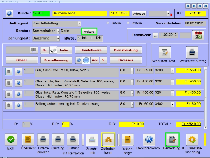Click the Diverses button
210x158 pixels.
tap(126, 60)
